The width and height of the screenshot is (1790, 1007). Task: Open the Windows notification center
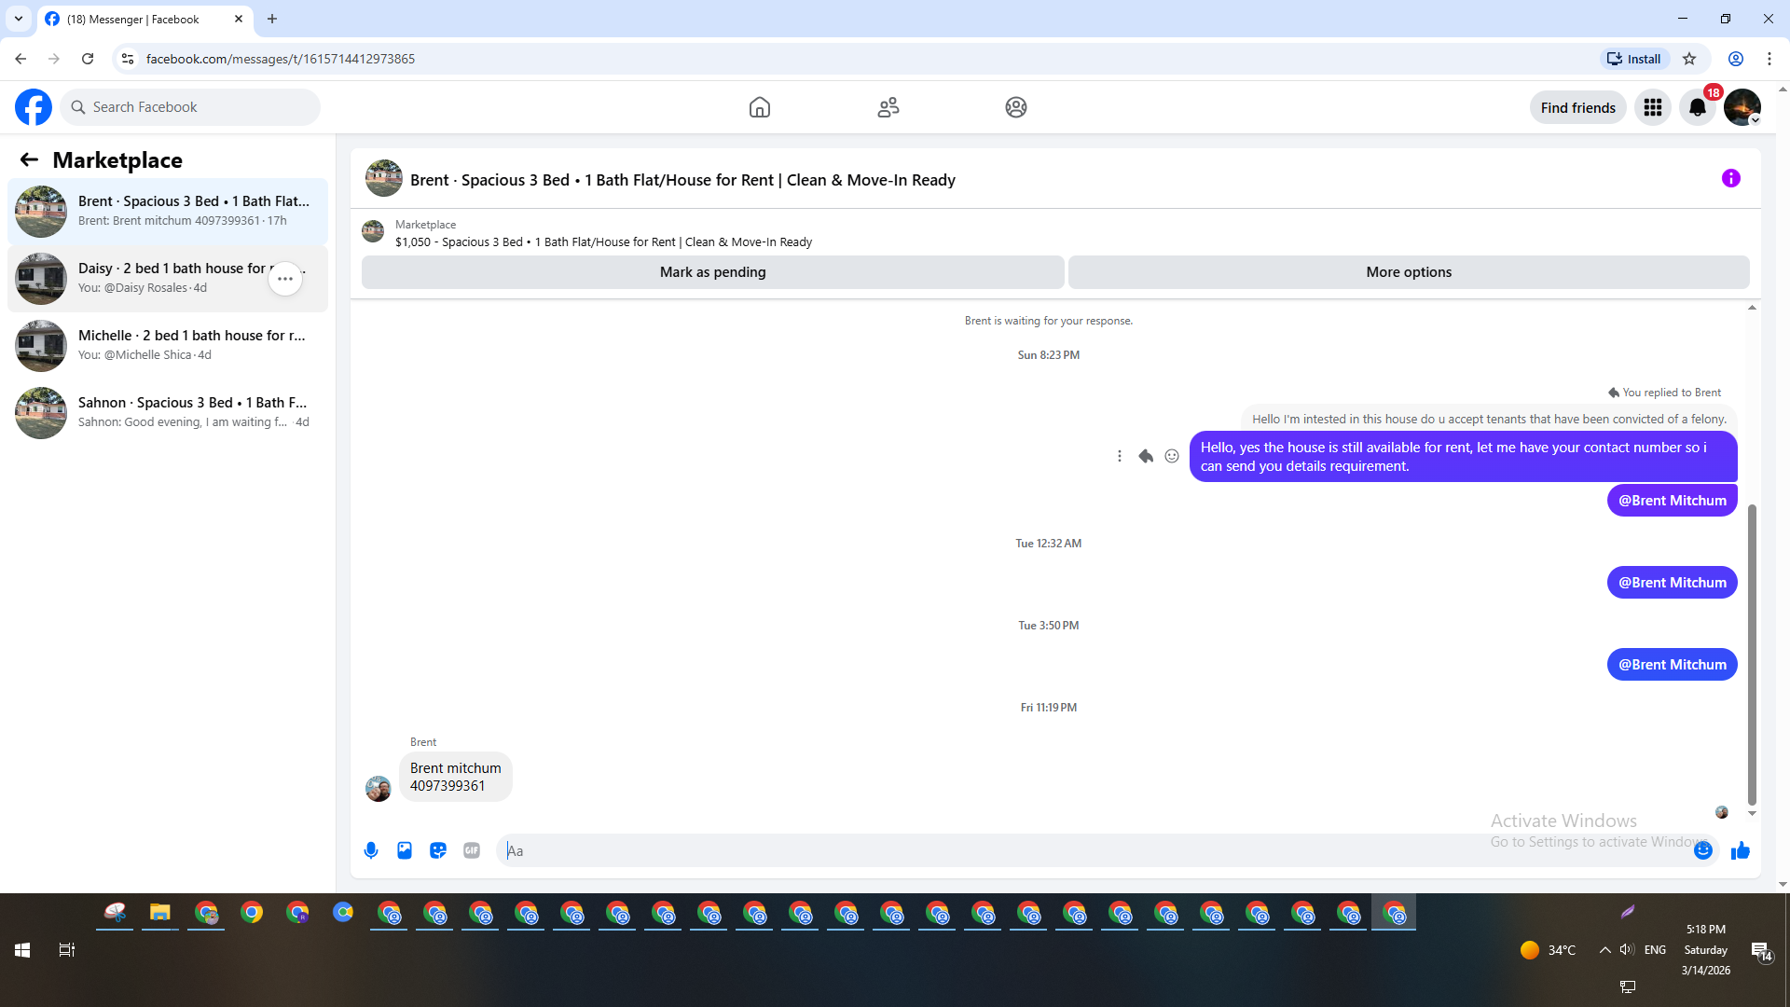pos(1761,952)
